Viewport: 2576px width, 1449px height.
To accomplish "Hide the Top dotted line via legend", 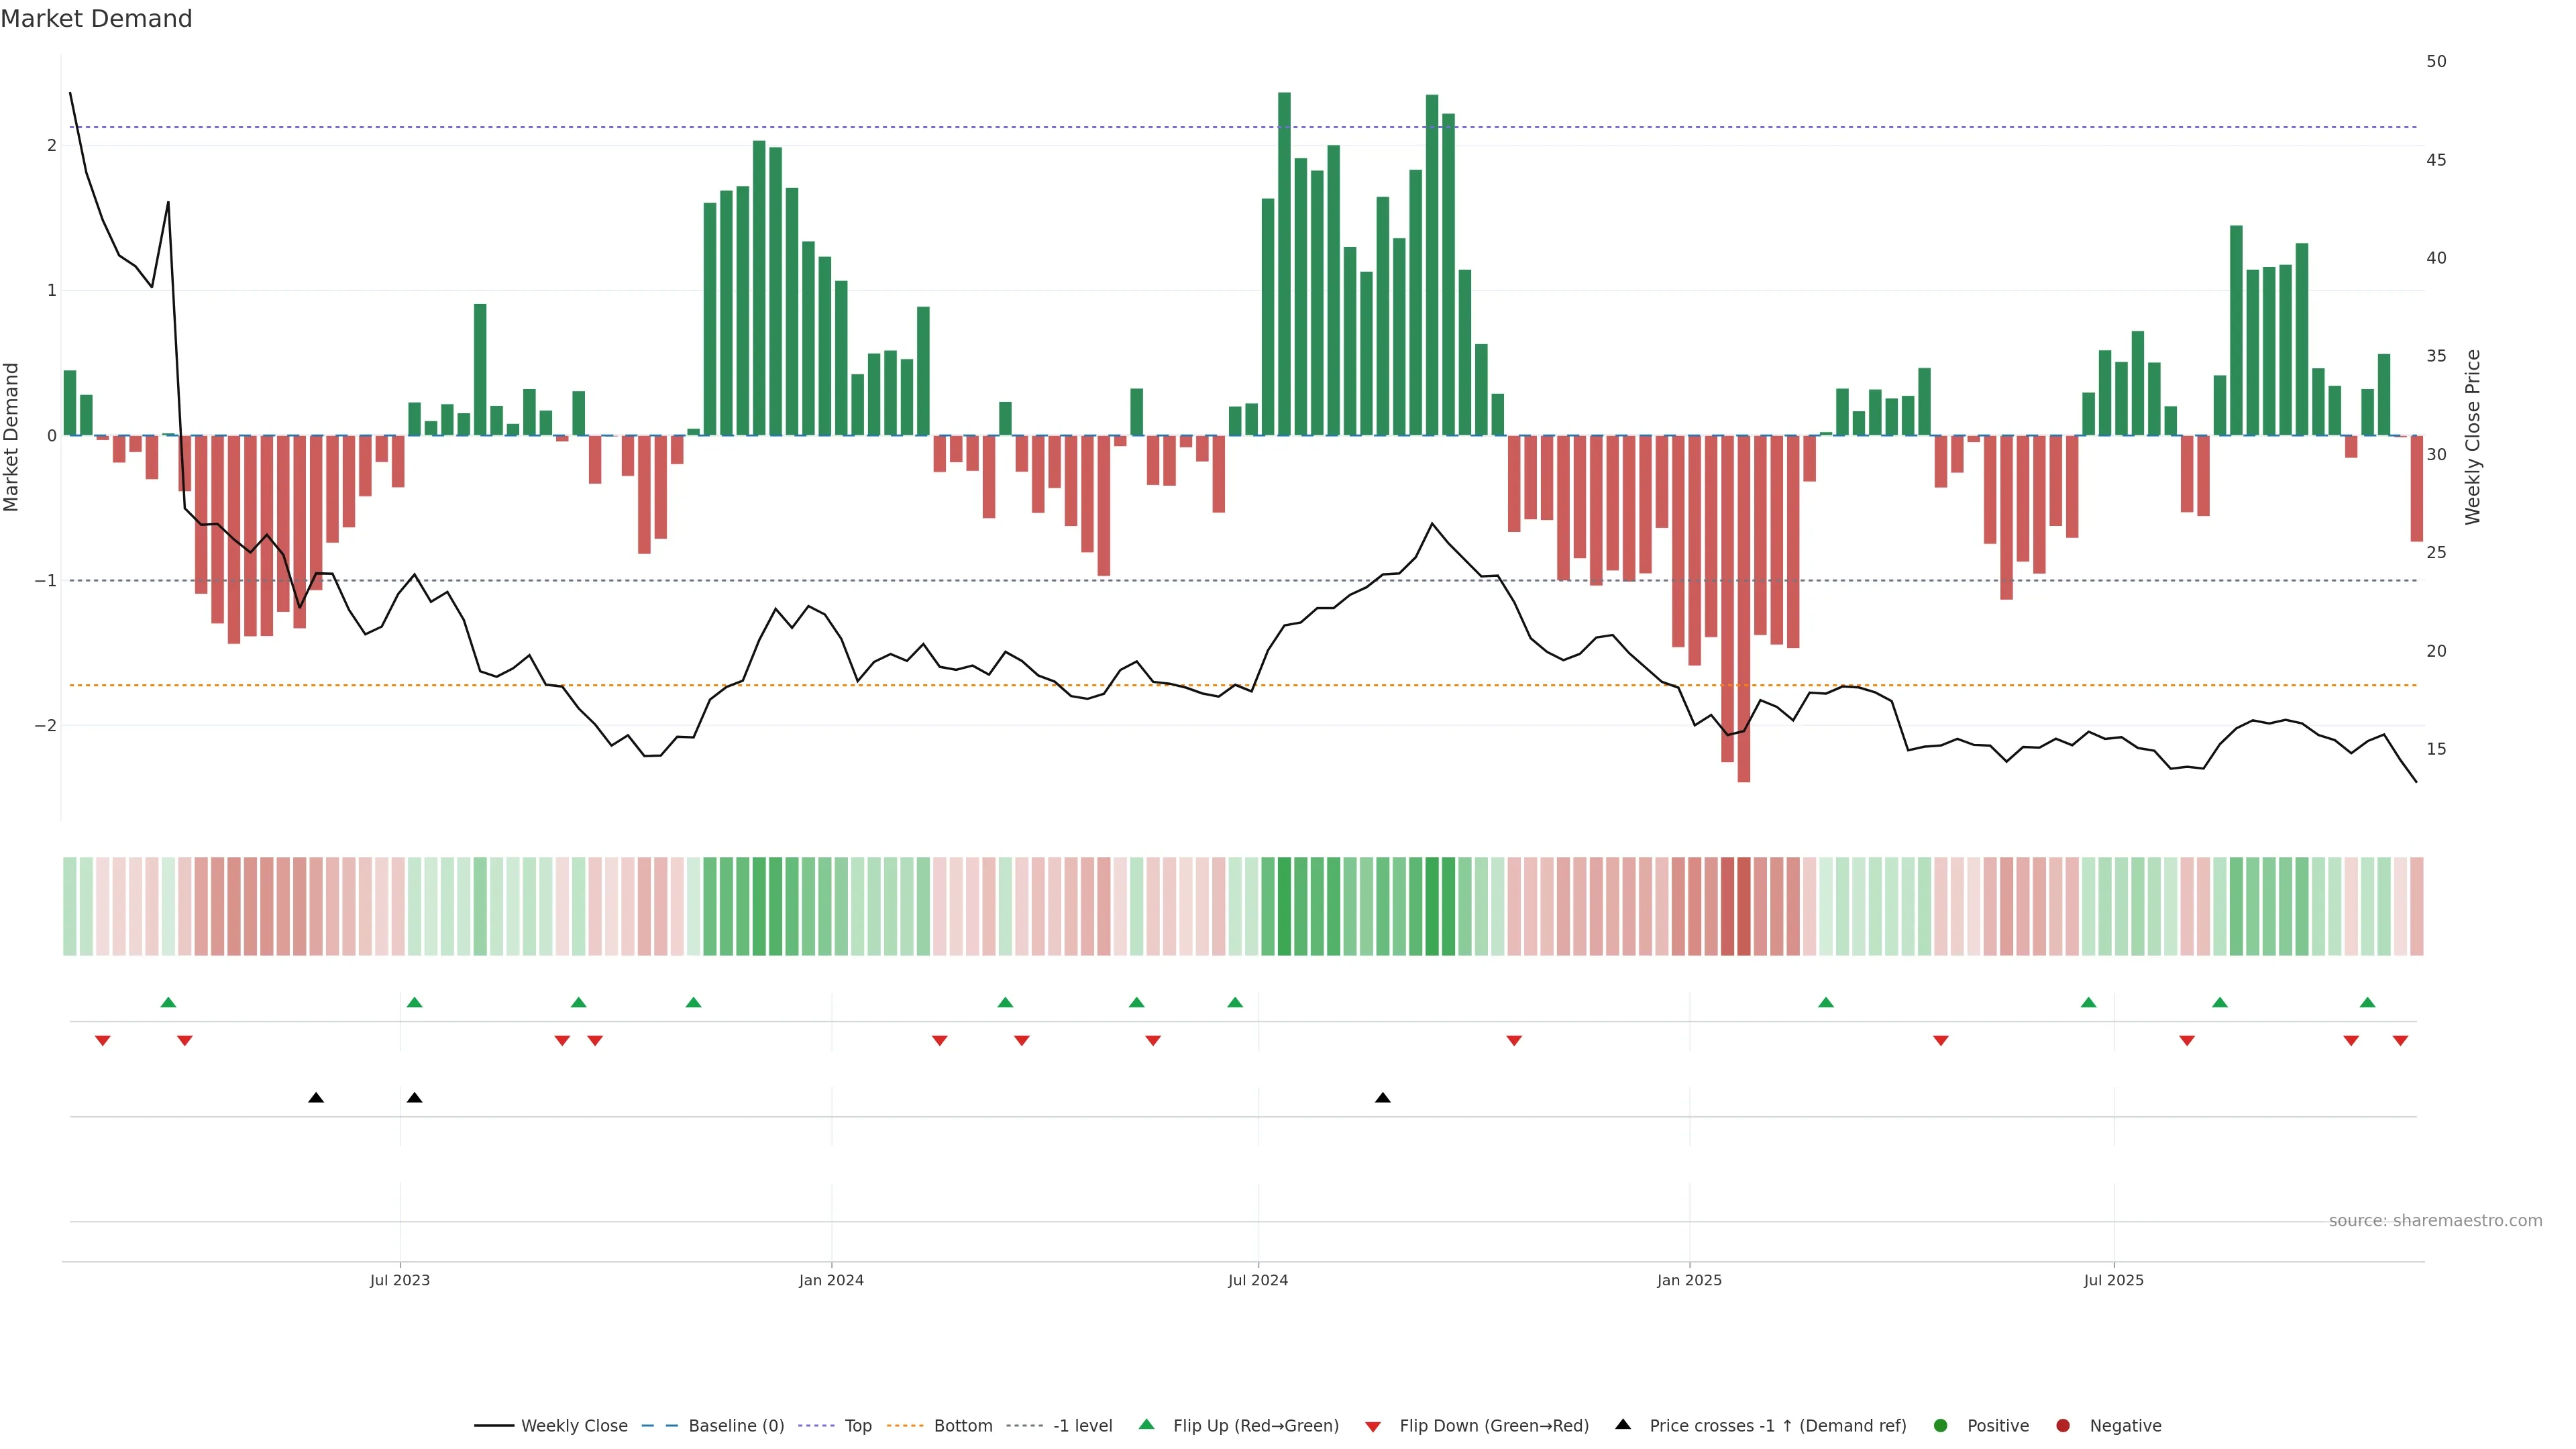I will click(x=858, y=1425).
